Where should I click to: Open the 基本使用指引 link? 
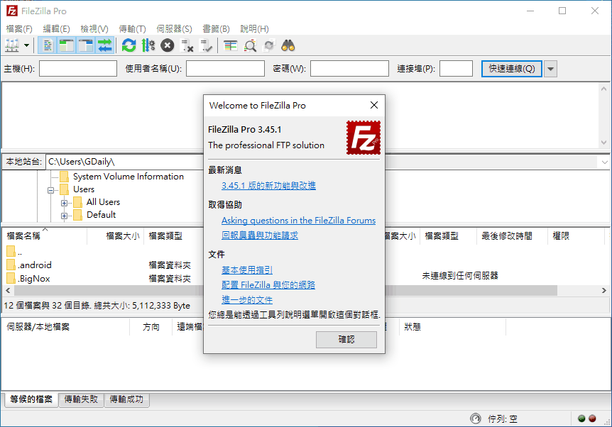(x=246, y=270)
